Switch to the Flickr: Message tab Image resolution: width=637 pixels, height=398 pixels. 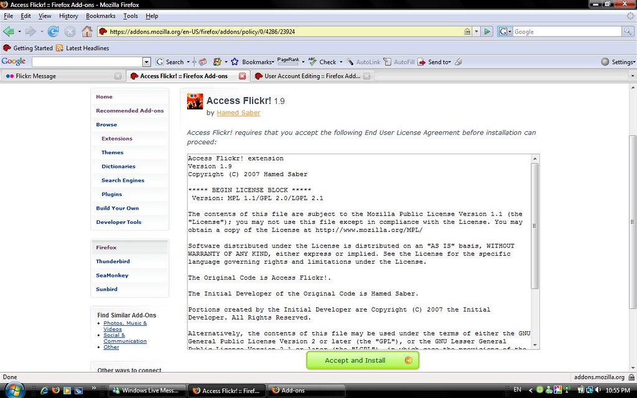(x=62, y=76)
